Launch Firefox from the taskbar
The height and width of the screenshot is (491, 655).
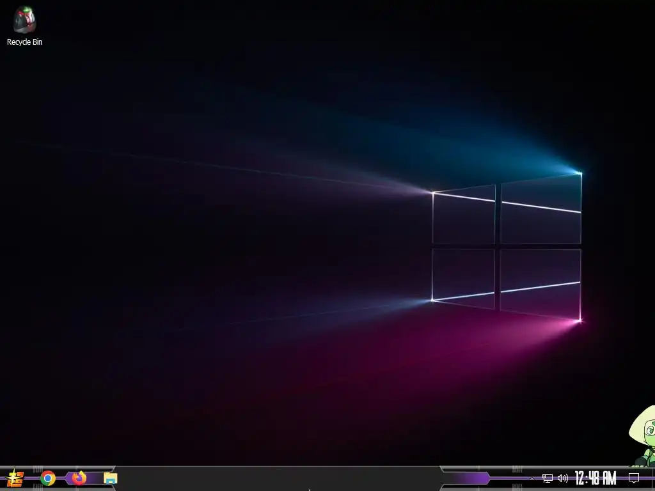point(79,478)
